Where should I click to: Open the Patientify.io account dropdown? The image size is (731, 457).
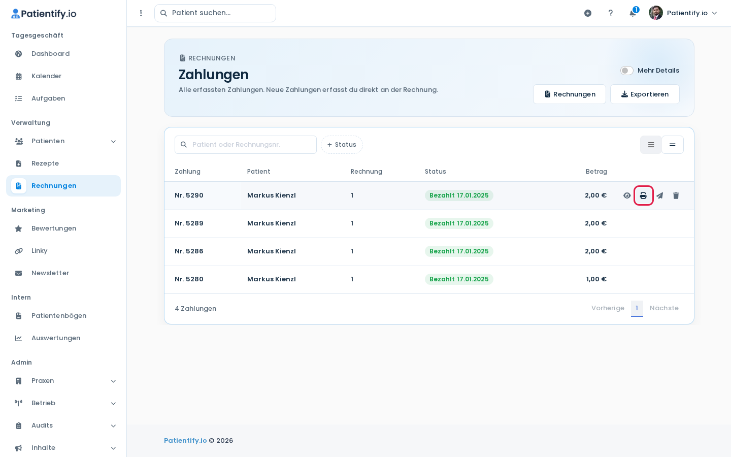pos(683,13)
